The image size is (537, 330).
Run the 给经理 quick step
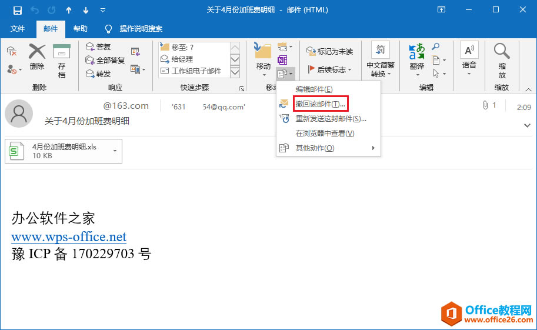[x=195, y=59]
